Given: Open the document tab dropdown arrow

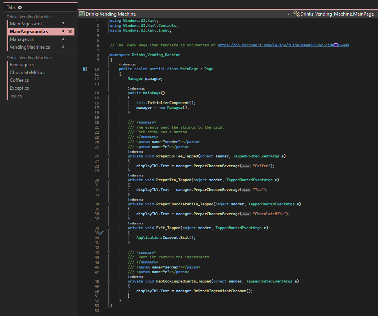Looking at the screenshot, I should pyautogui.click(x=288, y=13).
